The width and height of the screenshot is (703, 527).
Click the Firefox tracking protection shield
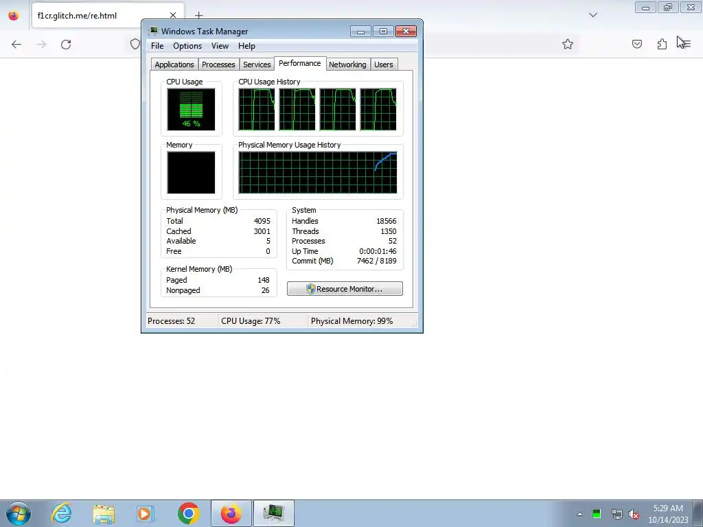point(135,44)
